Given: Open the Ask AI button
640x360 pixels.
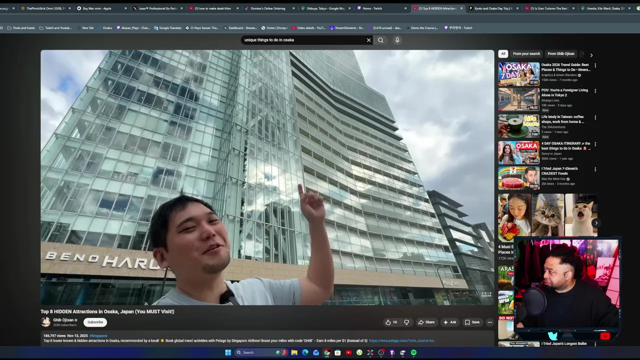Looking at the screenshot, I should [x=449, y=322].
